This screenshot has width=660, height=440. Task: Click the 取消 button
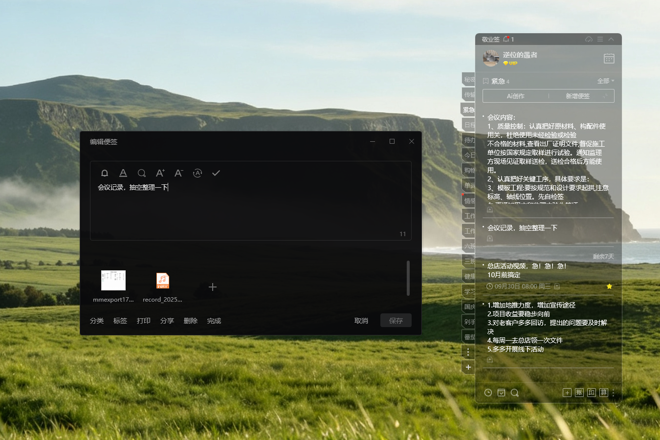pyautogui.click(x=361, y=321)
